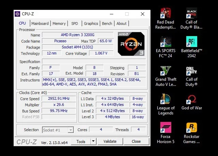This screenshot has height=156, width=218.
Task: Switch to the Memory tab
Action: pyautogui.click(x=59, y=24)
